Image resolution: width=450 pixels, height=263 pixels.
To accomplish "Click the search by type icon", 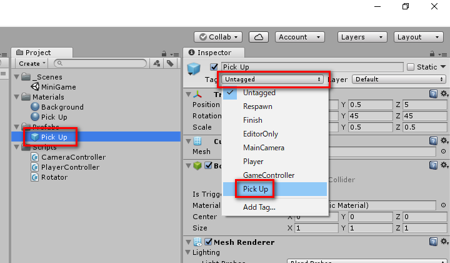I will click(x=157, y=63).
